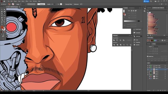
Task: Switch to the Brushes tab
Action: coord(149,44)
